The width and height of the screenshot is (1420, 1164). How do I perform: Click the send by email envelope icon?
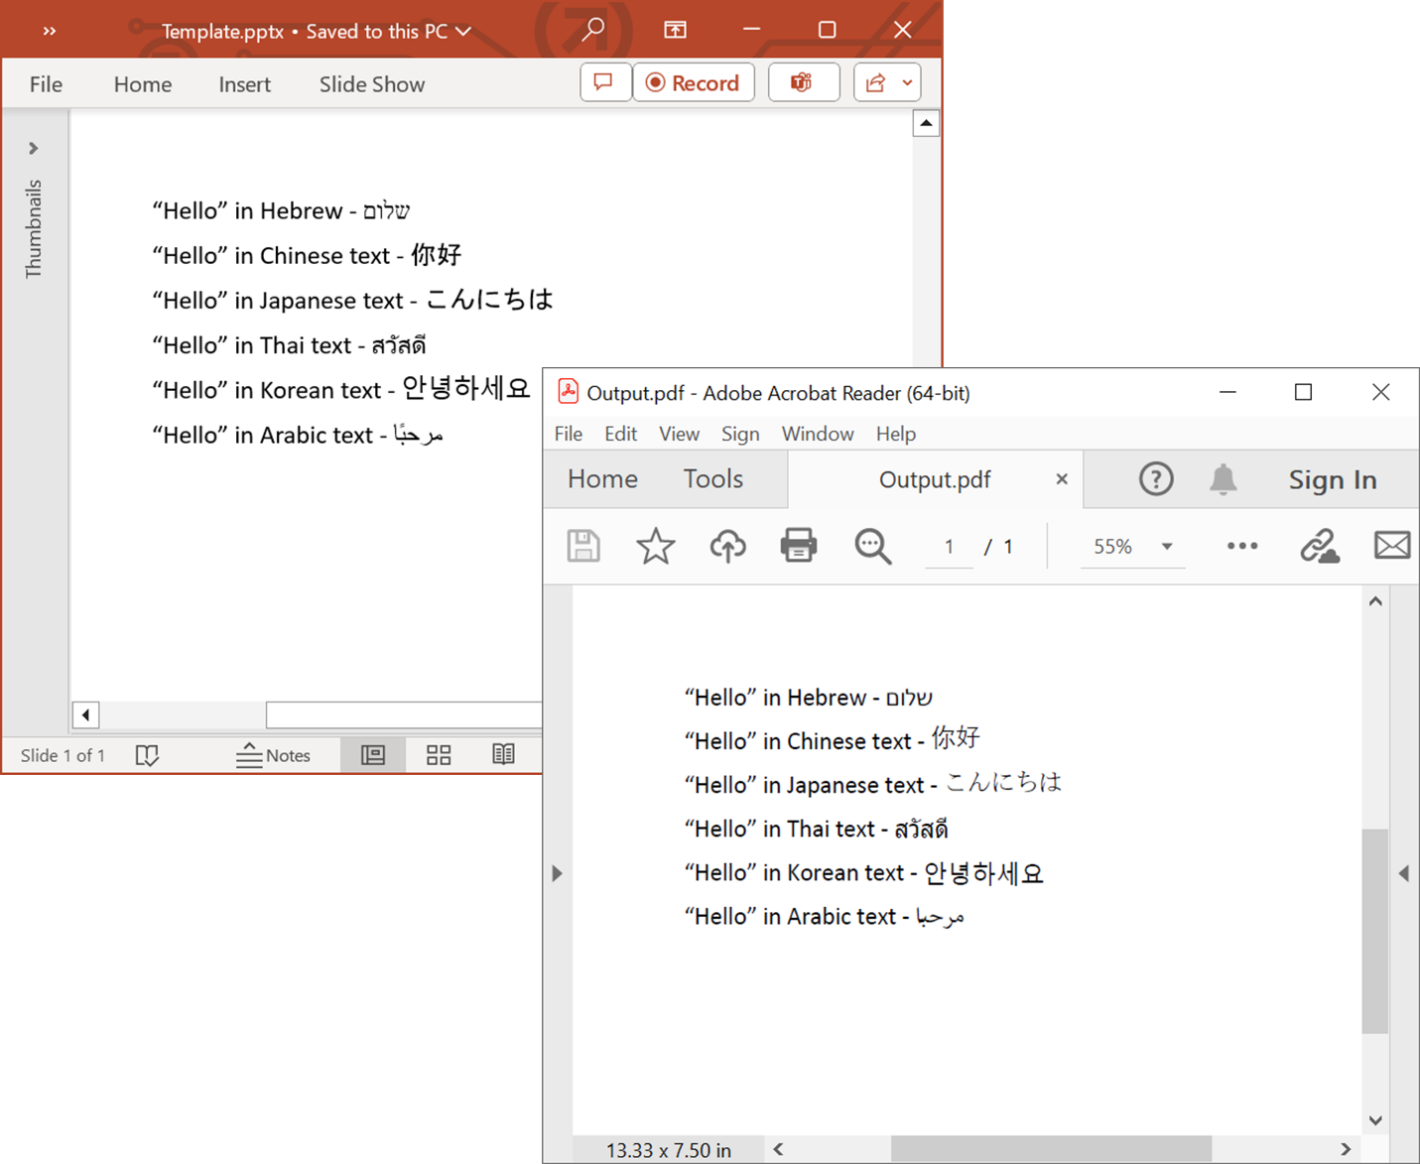pyautogui.click(x=1392, y=546)
